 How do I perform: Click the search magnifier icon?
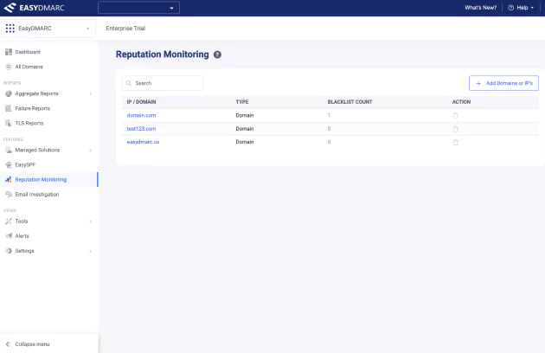point(129,83)
